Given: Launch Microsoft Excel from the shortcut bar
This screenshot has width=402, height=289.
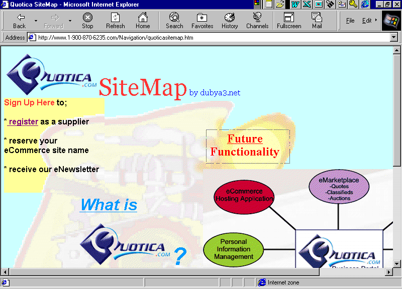Looking at the screenshot, I should coord(307,4).
